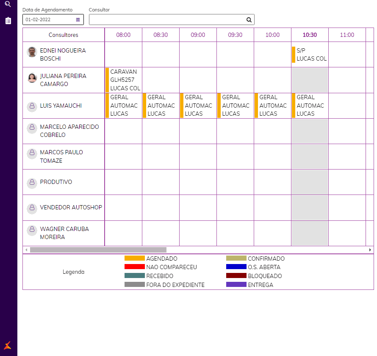Click the orange AGENDADO legend swatch
Viewport: 377px width, 356px height.
coord(135,258)
